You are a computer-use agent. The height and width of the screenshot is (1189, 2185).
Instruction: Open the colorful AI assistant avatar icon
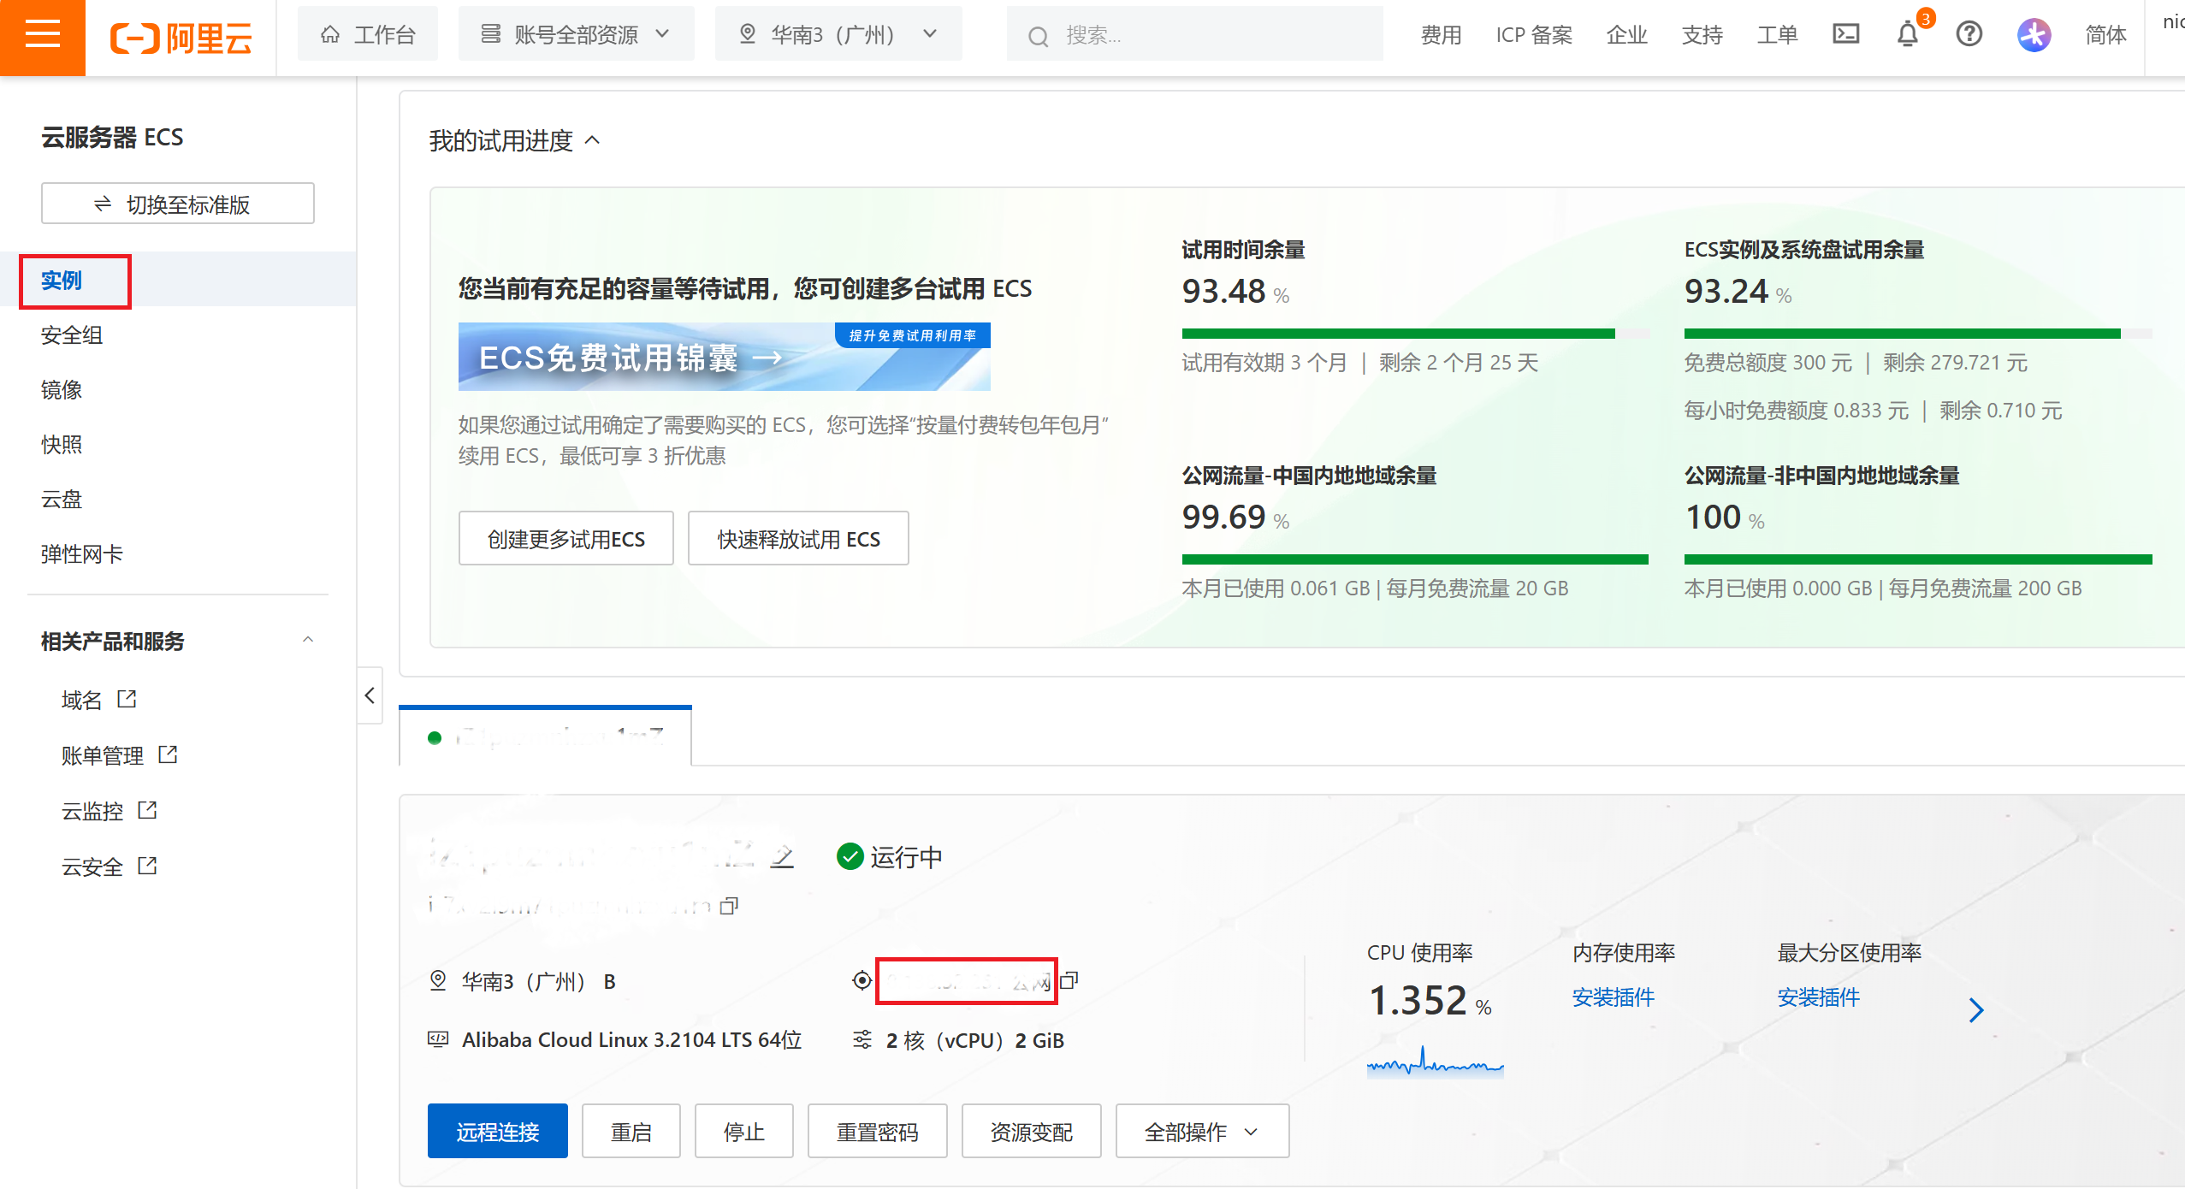2034,35
